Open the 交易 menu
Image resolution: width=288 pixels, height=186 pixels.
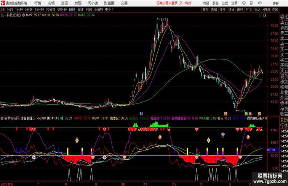coord(124,3)
